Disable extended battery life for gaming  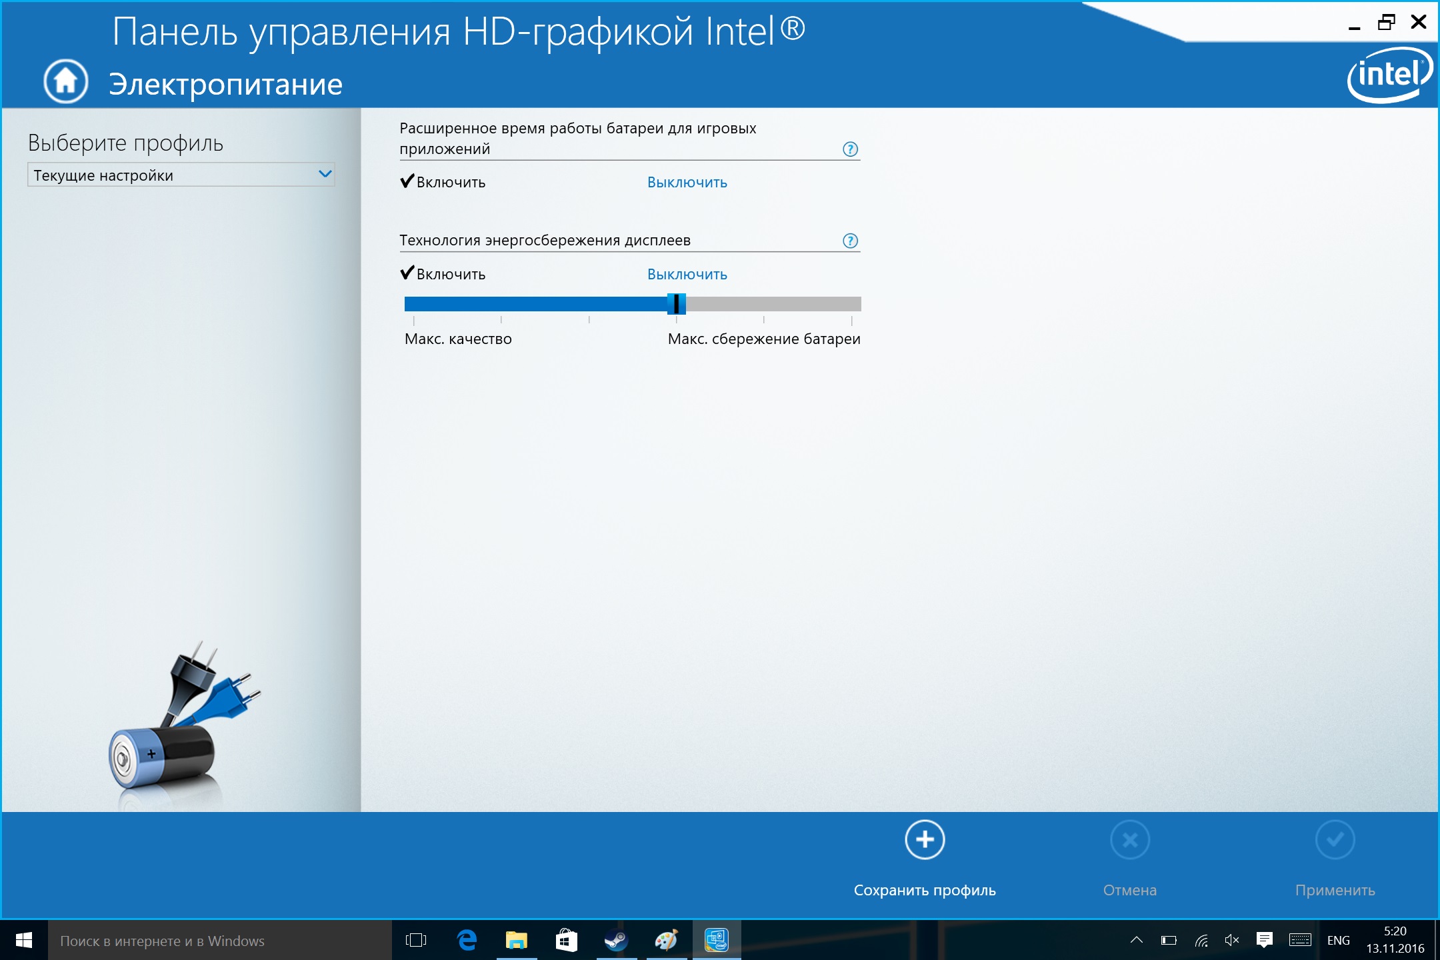687,182
